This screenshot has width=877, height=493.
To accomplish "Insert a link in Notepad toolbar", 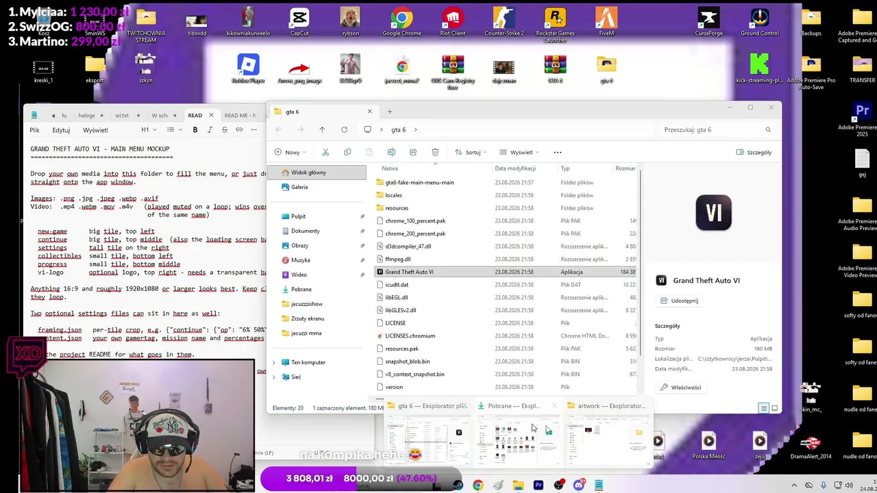I will pyautogui.click(x=239, y=129).
